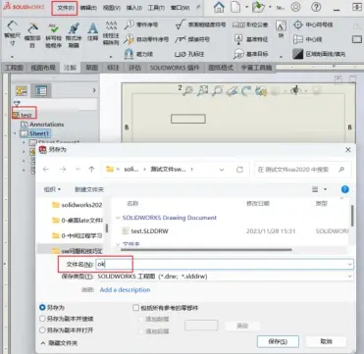Open the 窗口 menu
Viewport: 364px width, 354px height.
(x=180, y=8)
